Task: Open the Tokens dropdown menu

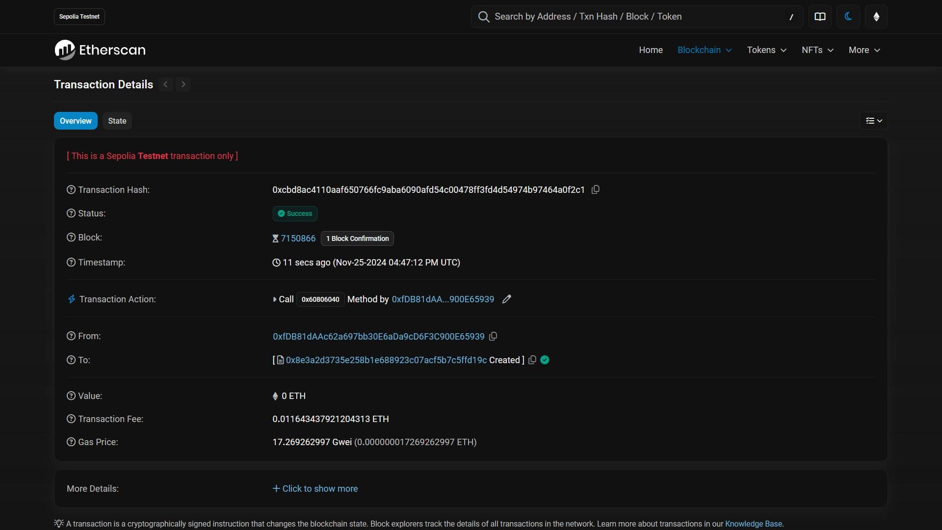Action: (x=767, y=50)
